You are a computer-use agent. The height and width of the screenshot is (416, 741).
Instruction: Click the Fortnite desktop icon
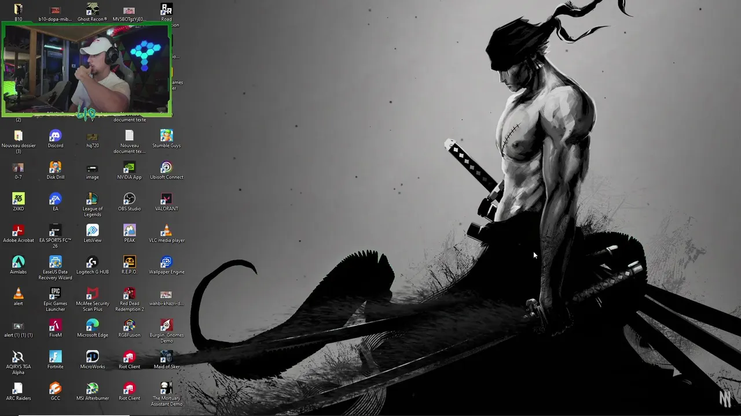tap(56, 356)
